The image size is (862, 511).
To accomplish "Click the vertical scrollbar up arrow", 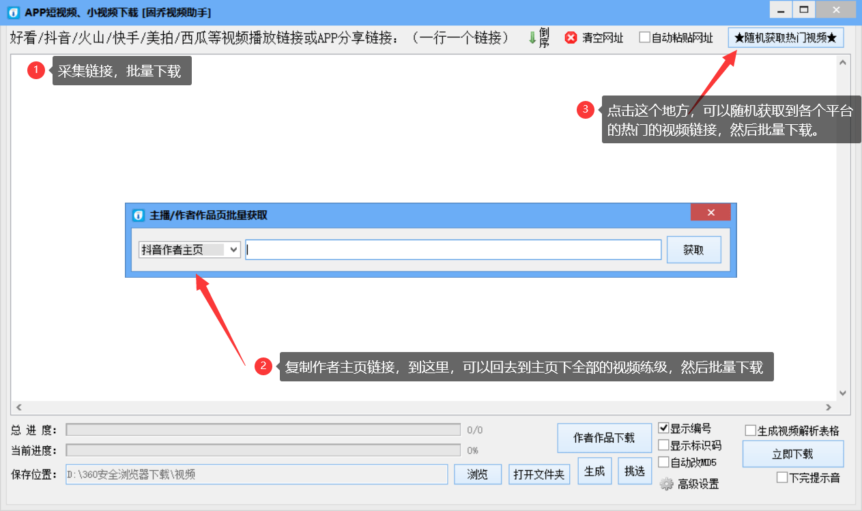I will pyautogui.click(x=843, y=62).
